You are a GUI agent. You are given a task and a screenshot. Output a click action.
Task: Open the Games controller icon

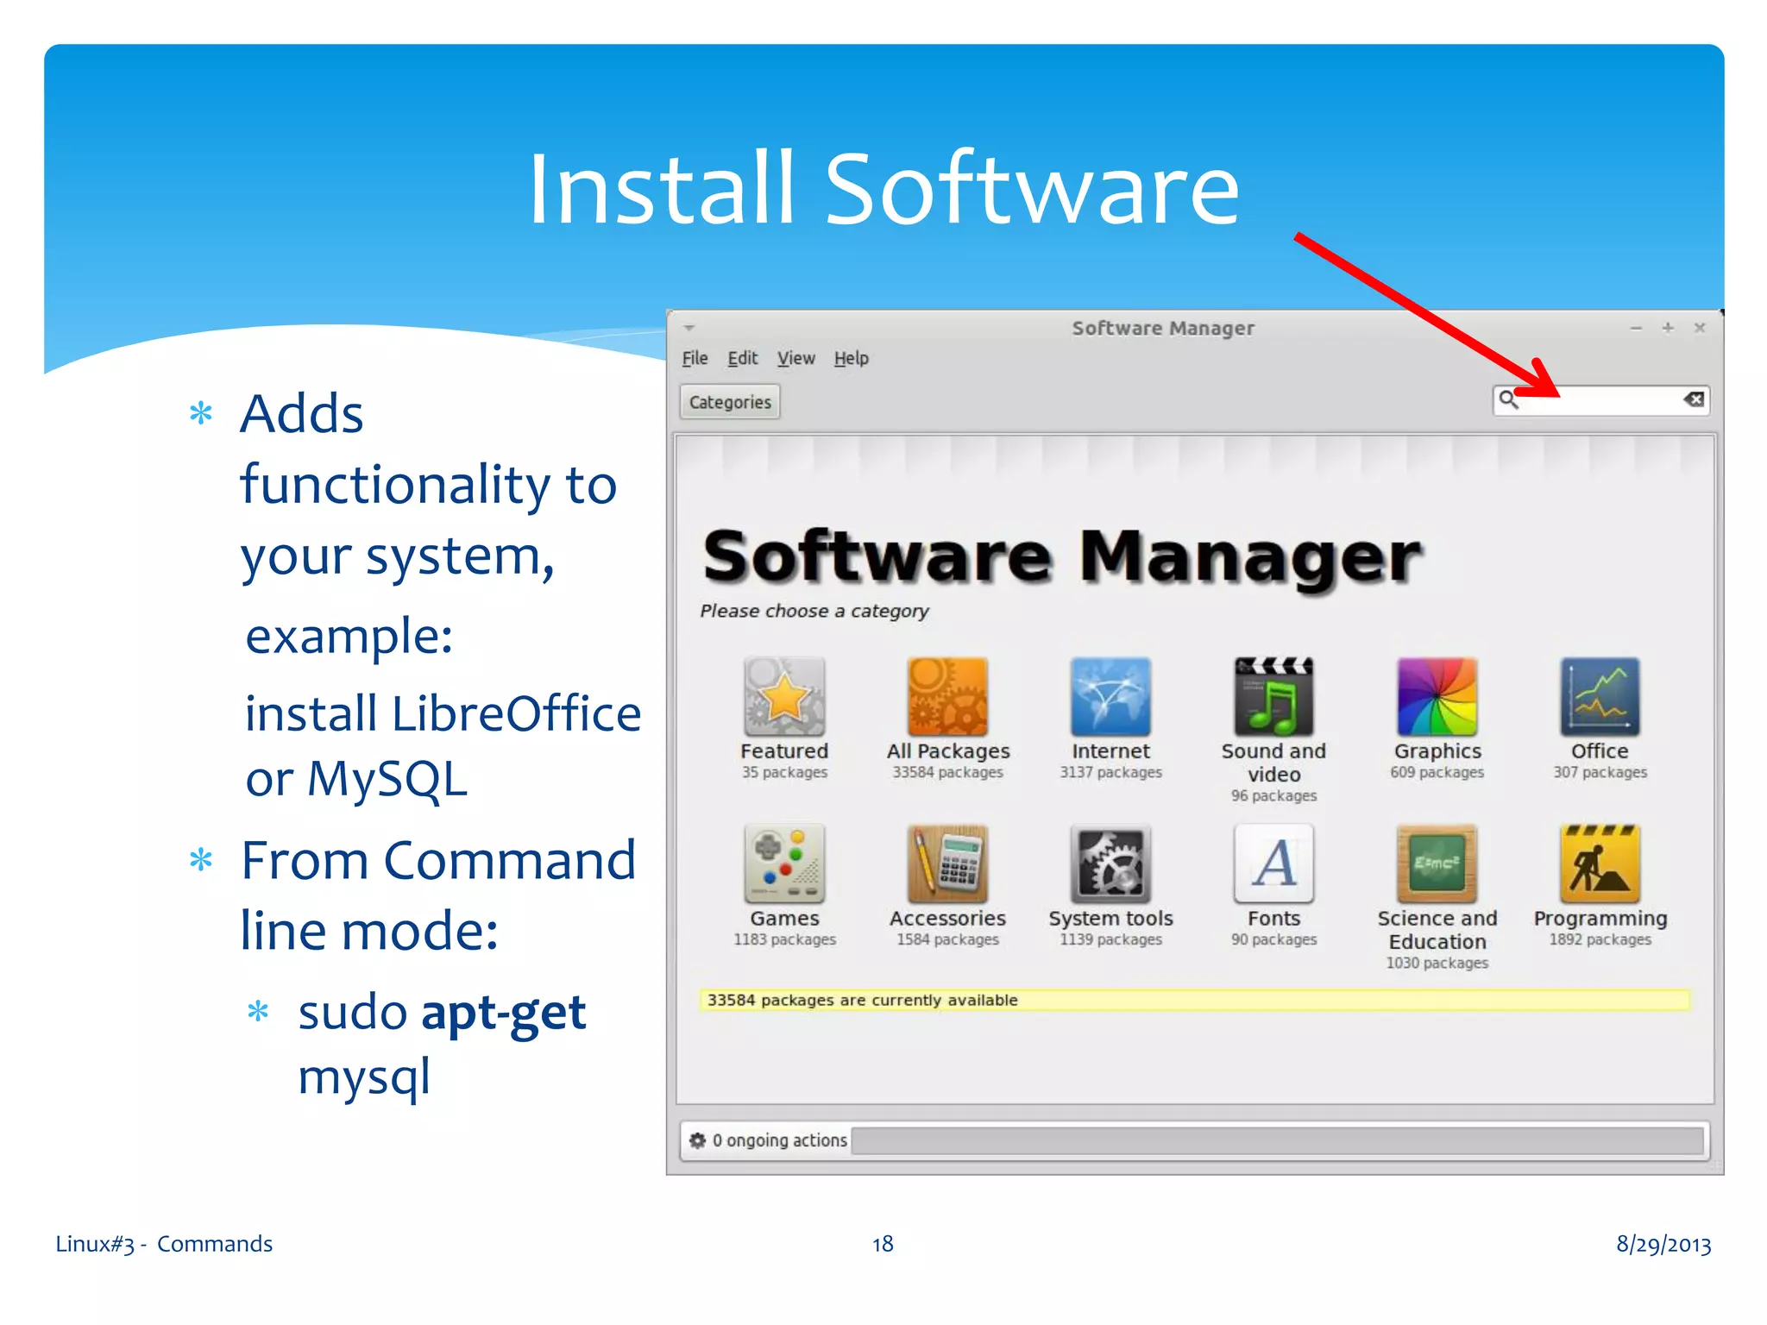[x=784, y=863]
